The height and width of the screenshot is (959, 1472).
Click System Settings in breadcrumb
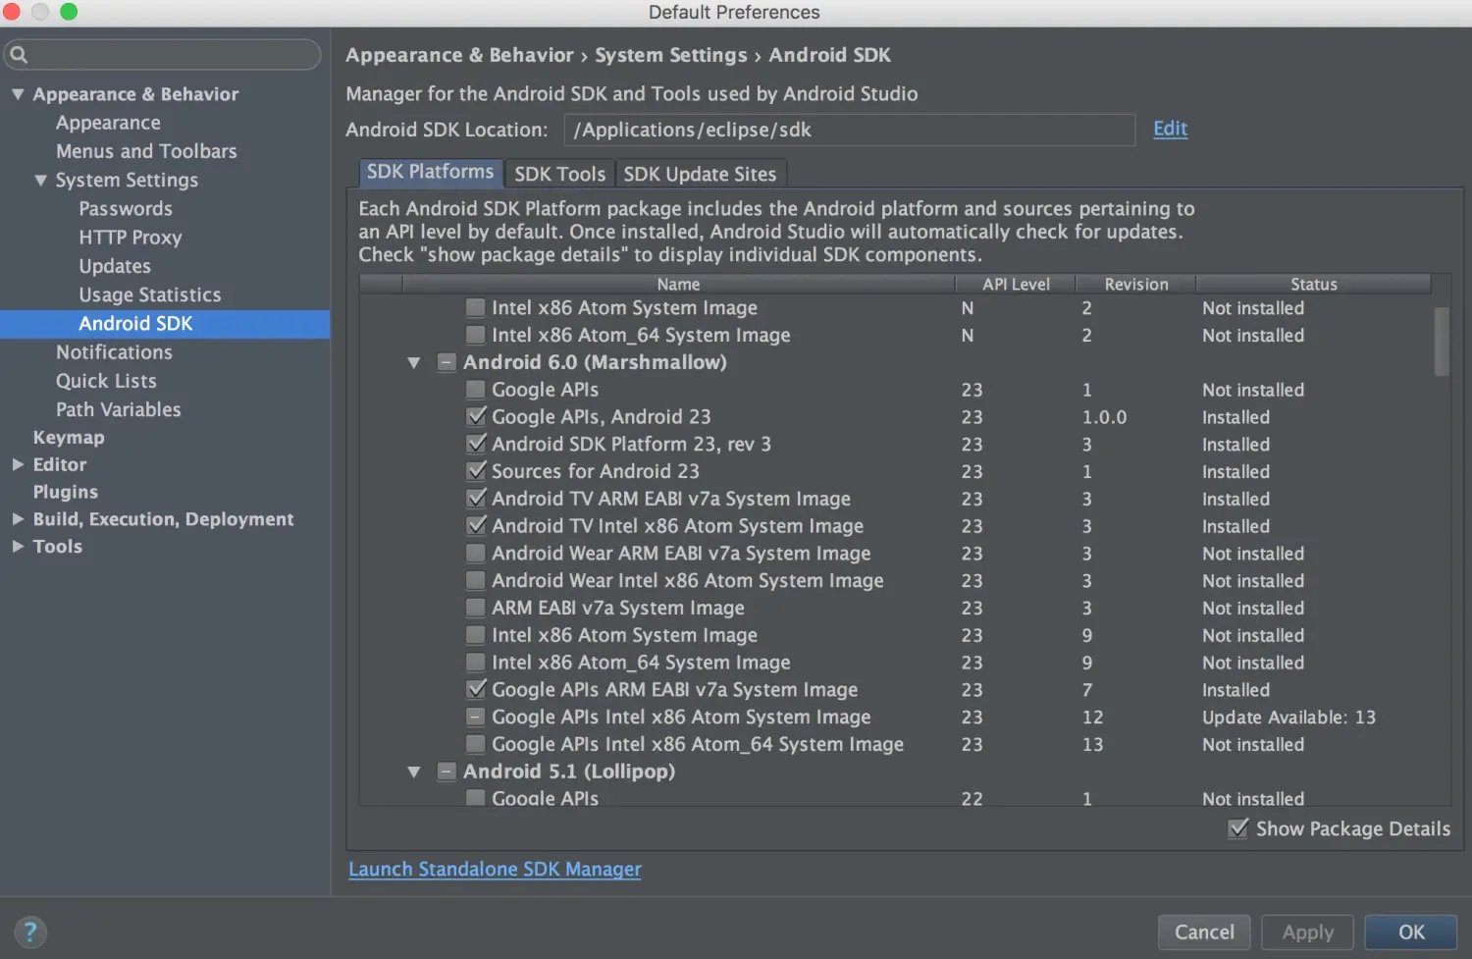coord(670,55)
